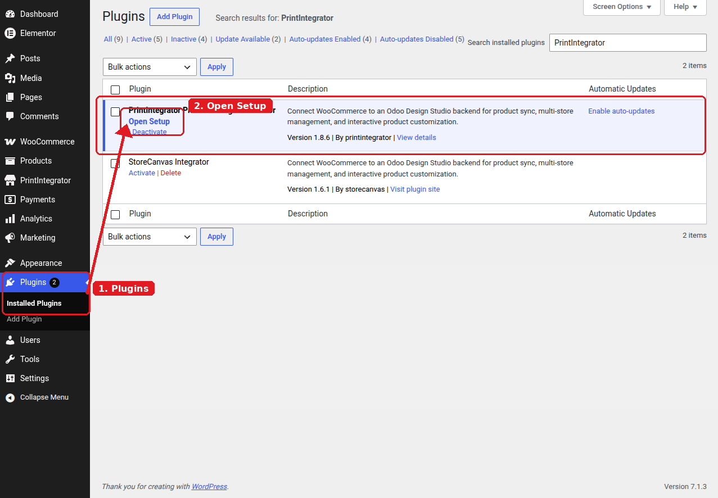Click the Payments dollar icon
The image size is (718, 498).
pos(10,200)
